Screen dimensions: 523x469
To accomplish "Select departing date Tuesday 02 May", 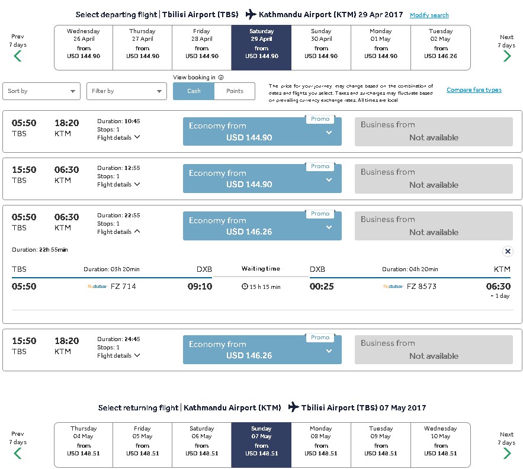I will [441, 48].
